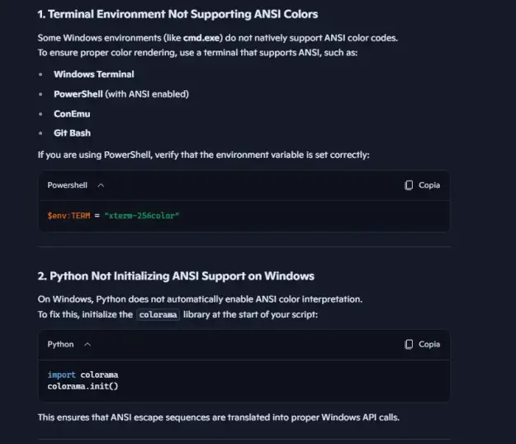Viewport: 516px width, 444px height.
Task: Click the 'Copia' label of Python snippet
Action: (429, 344)
